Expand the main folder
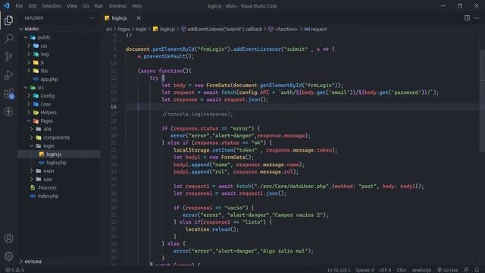 (x=59, y=171)
